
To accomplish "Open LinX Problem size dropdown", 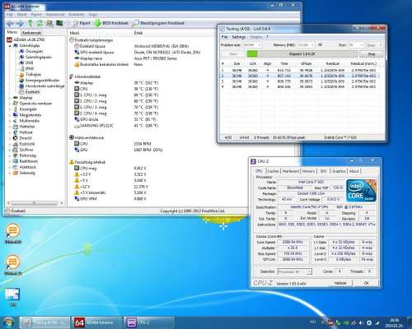I will (x=252, y=44).
